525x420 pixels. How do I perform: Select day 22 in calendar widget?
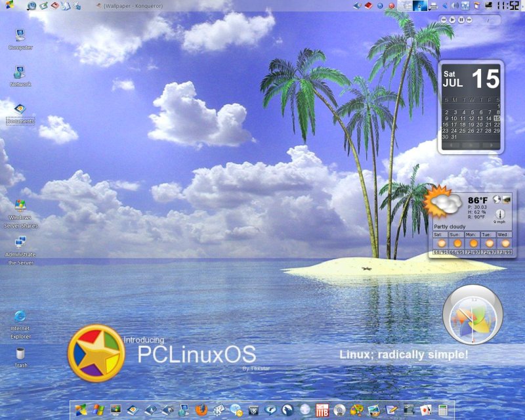point(497,125)
